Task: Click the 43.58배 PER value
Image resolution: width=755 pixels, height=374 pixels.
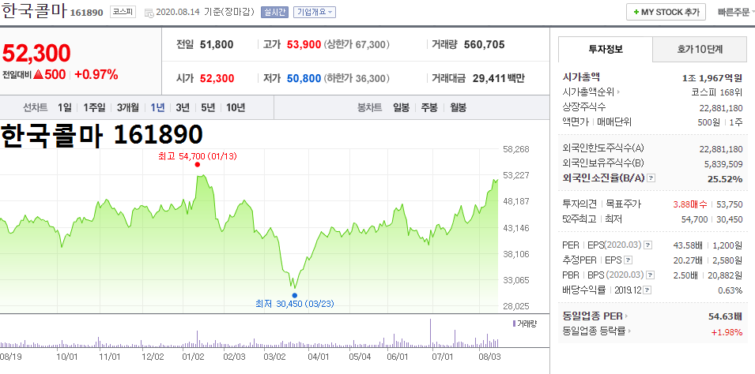Action: (687, 245)
